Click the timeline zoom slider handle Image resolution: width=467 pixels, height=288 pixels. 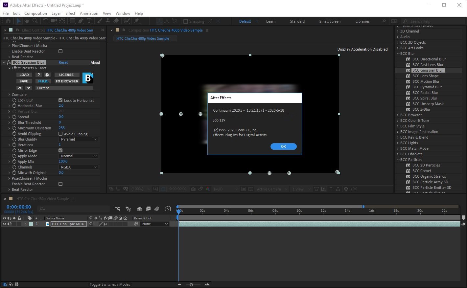191,284
